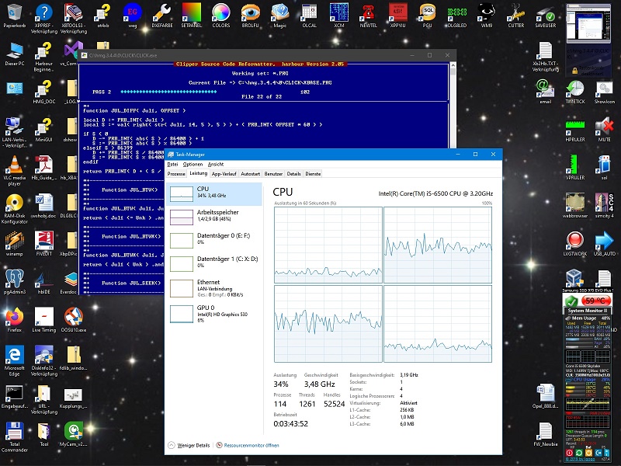Launch the PGU SQL shortcut
The image size is (621, 466).
coord(428,15)
